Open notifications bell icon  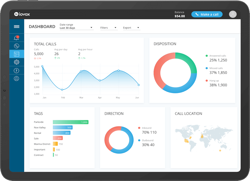pos(16,38)
